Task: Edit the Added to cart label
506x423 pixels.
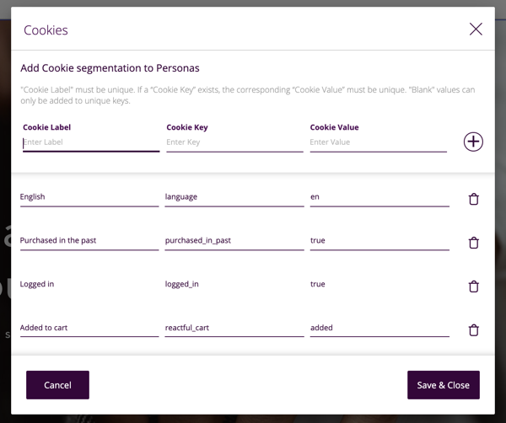Action: pos(89,328)
